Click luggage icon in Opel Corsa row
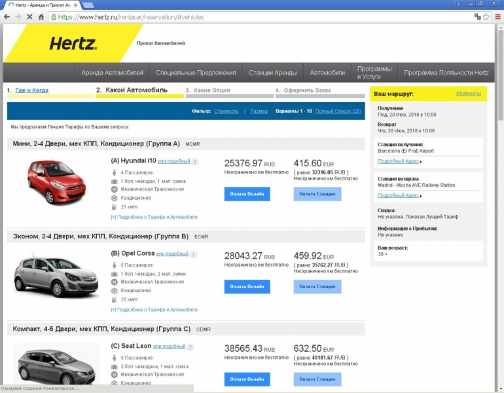The width and height of the screenshot is (504, 393). [x=114, y=274]
